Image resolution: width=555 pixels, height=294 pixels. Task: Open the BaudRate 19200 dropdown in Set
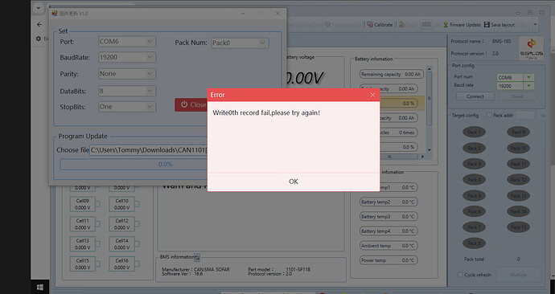[127, 57]
